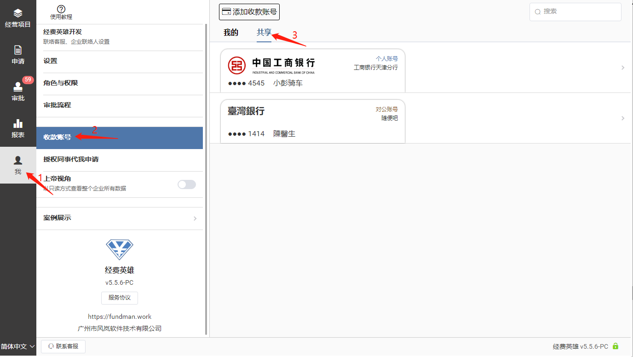Open the 简体中文 language dropdown
This screenshot has width=633, height=357.
coord(18,346)
